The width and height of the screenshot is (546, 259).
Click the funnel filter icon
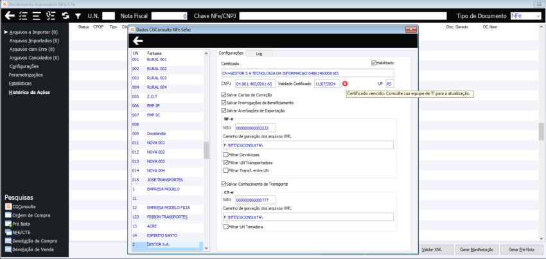[78, 16]
